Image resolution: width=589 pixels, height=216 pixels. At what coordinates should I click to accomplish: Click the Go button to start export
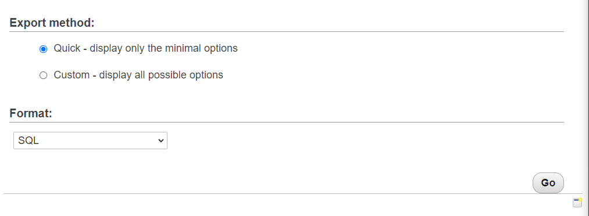(548, 183)
